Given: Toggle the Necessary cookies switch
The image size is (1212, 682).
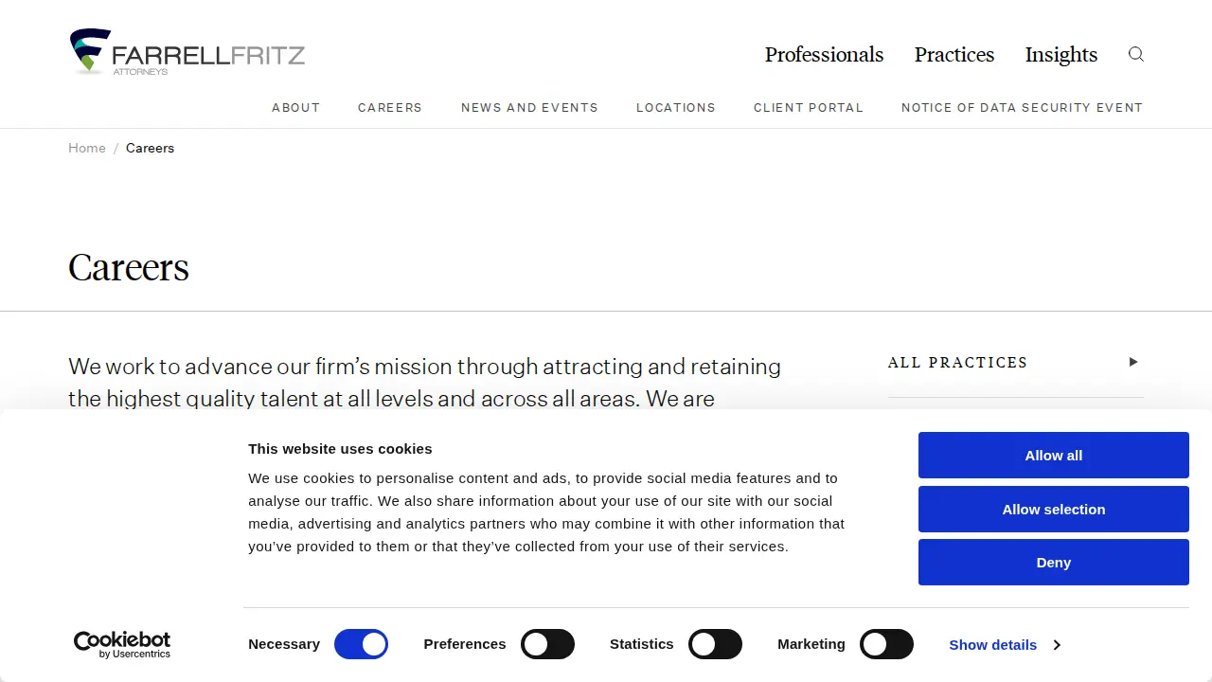Looking at the screenshot, I should (362, 644).
